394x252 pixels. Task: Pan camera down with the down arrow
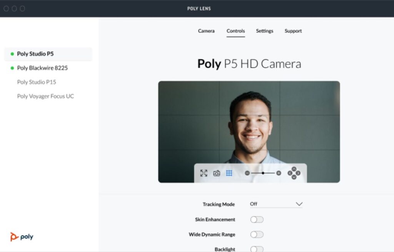pyautogui.click(x=294, y=177)
